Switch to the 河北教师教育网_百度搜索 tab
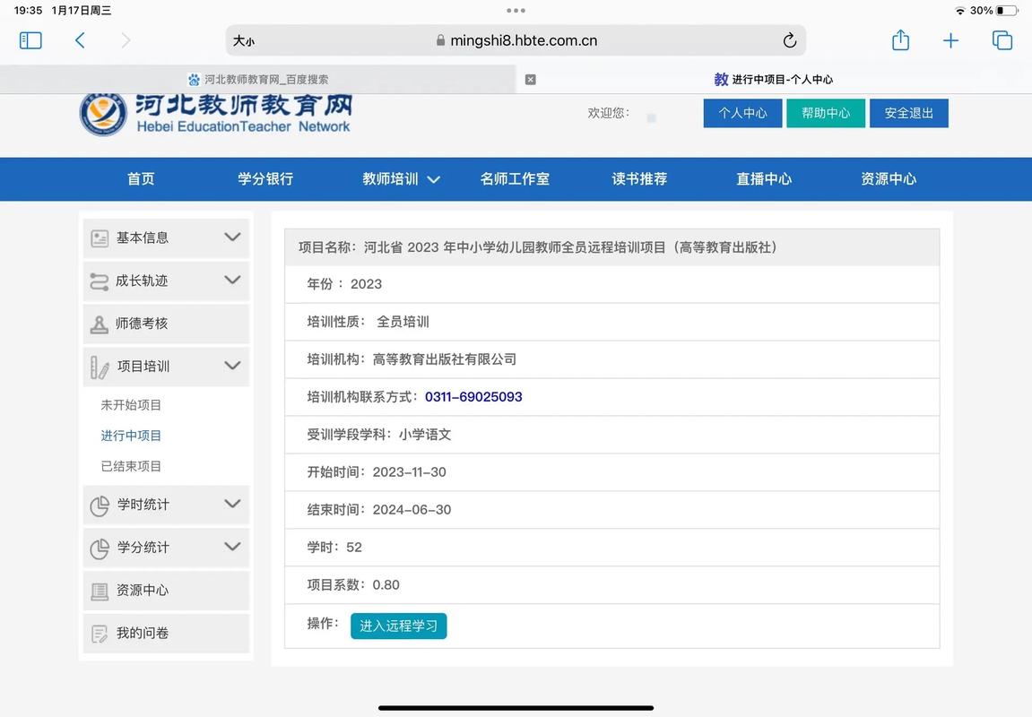 tap(260, 79)
